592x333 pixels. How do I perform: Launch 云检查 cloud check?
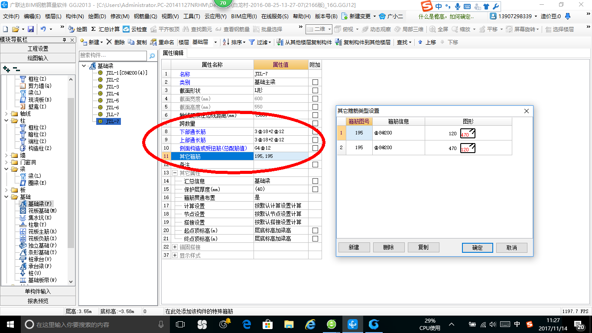pyautogui.click(x=135, y=29)
